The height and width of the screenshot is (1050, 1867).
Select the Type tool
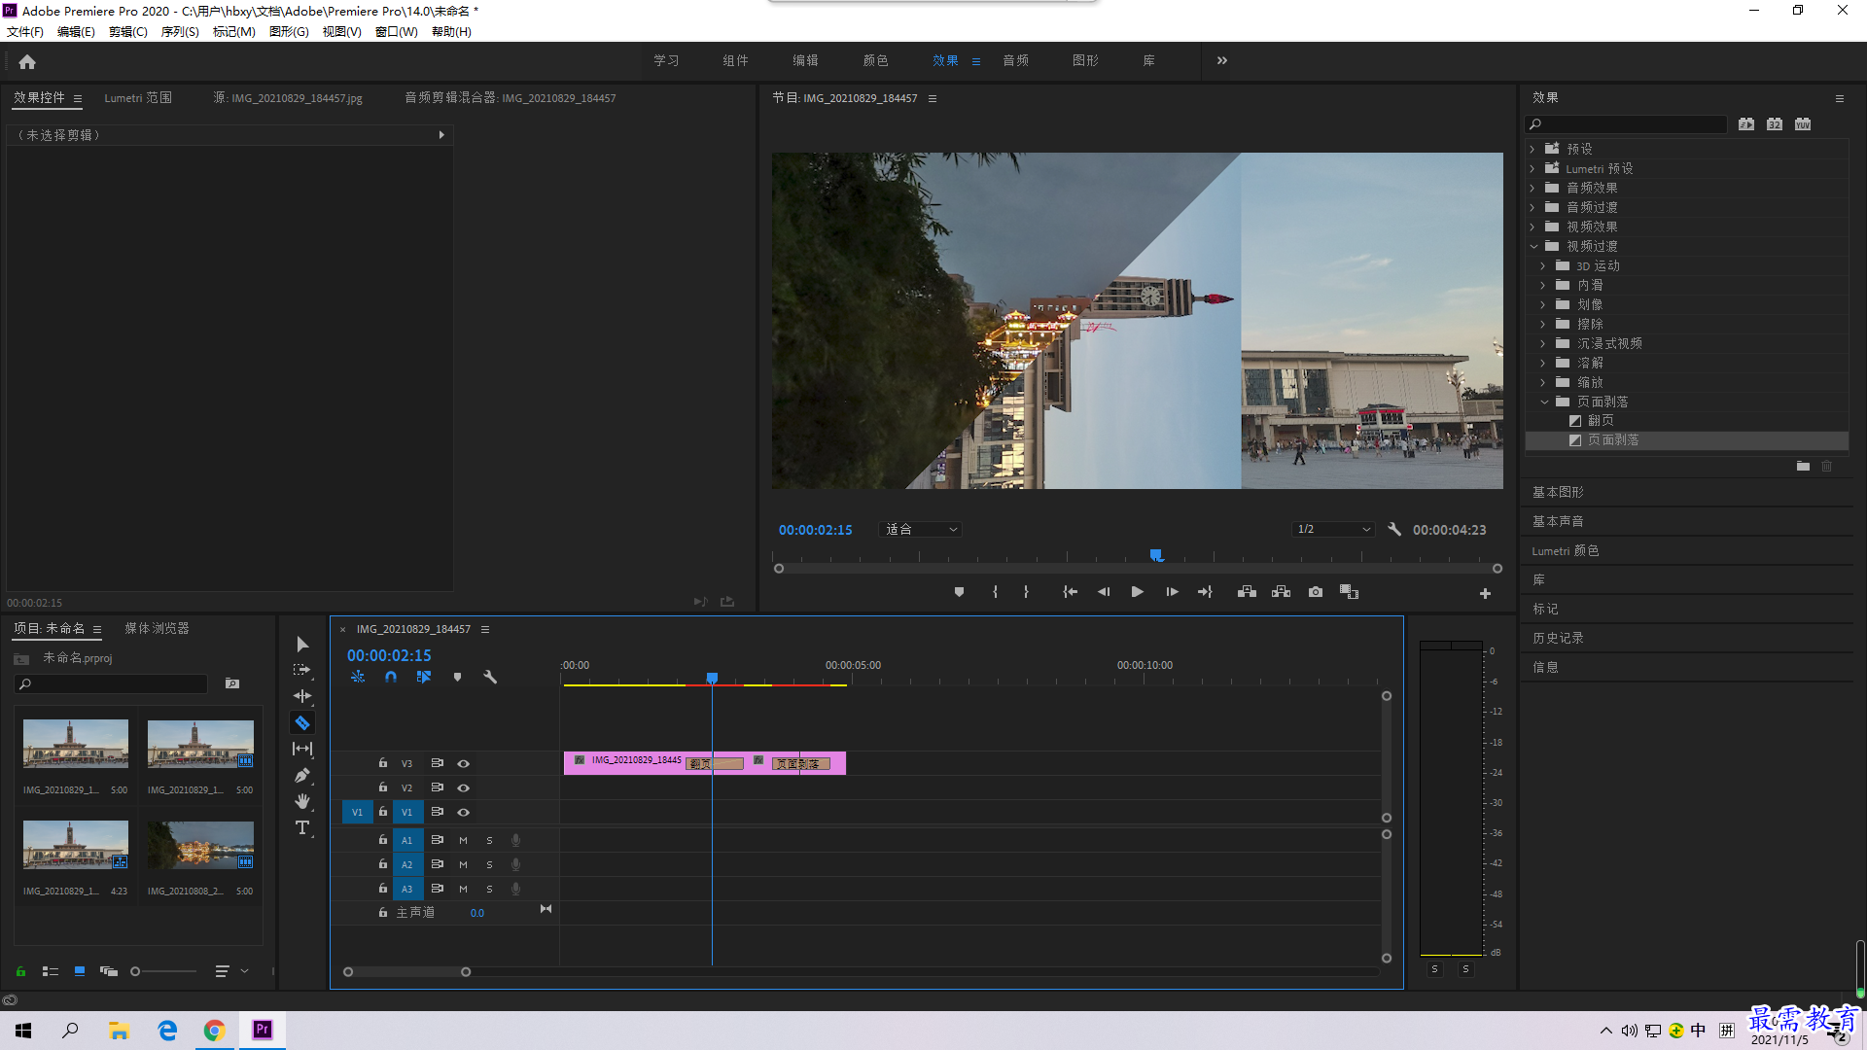(x=302, y=827)
